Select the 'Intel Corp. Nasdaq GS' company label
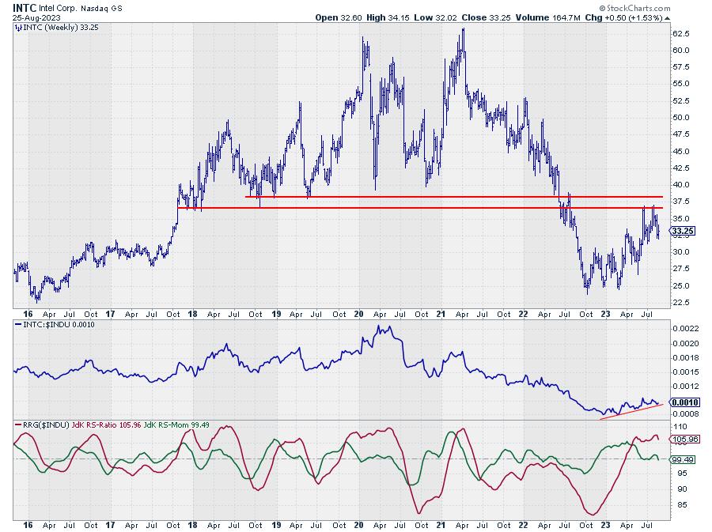Image resolution: width=712 pixels, height=532 pixels. [81, 8]
